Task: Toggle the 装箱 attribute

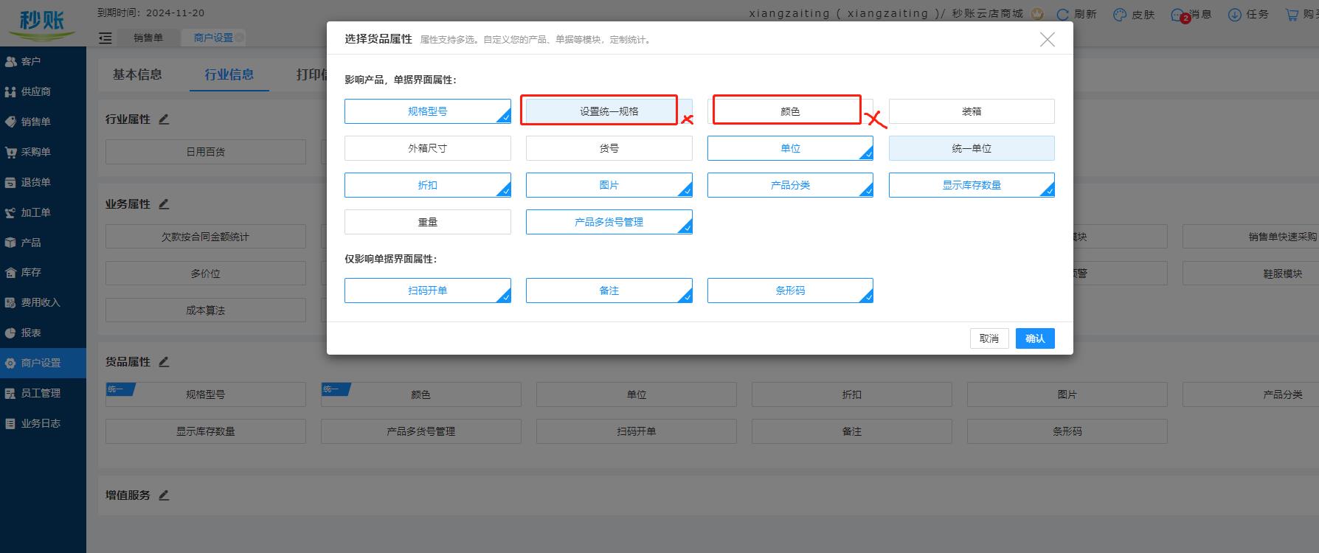Action: point(972,111)
